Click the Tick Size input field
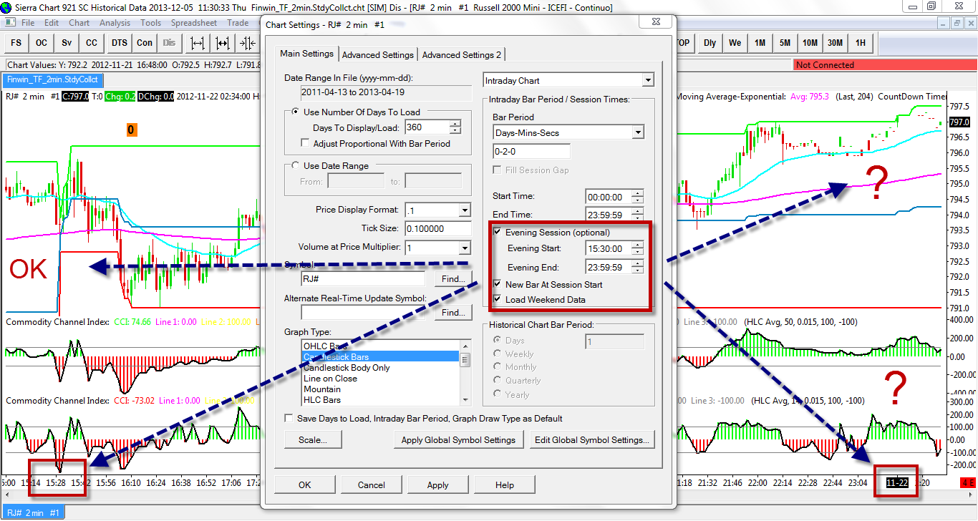 437,228
